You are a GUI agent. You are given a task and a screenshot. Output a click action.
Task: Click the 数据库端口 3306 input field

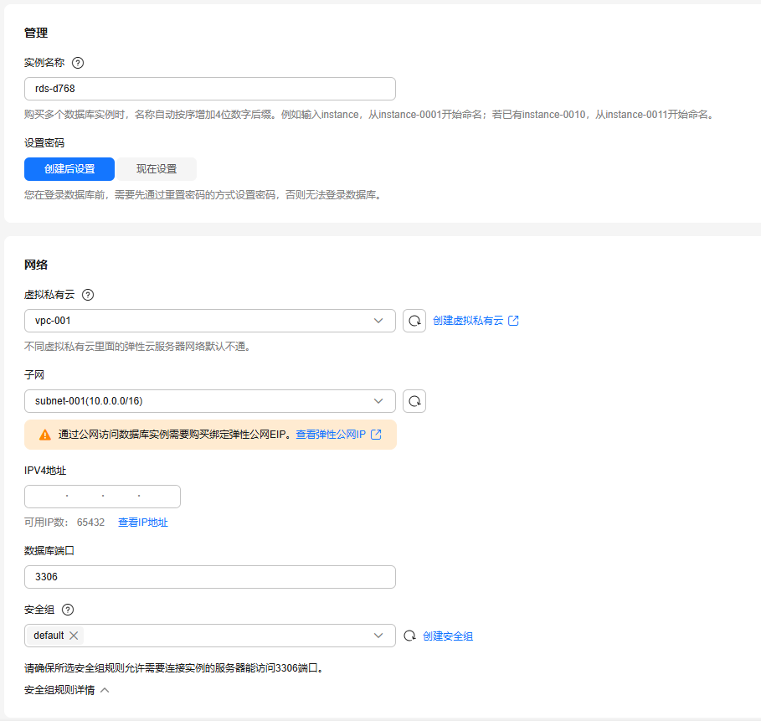tap(209, 577)
